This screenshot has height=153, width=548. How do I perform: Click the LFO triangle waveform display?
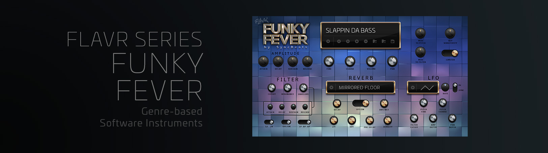(x=427, y=88)
